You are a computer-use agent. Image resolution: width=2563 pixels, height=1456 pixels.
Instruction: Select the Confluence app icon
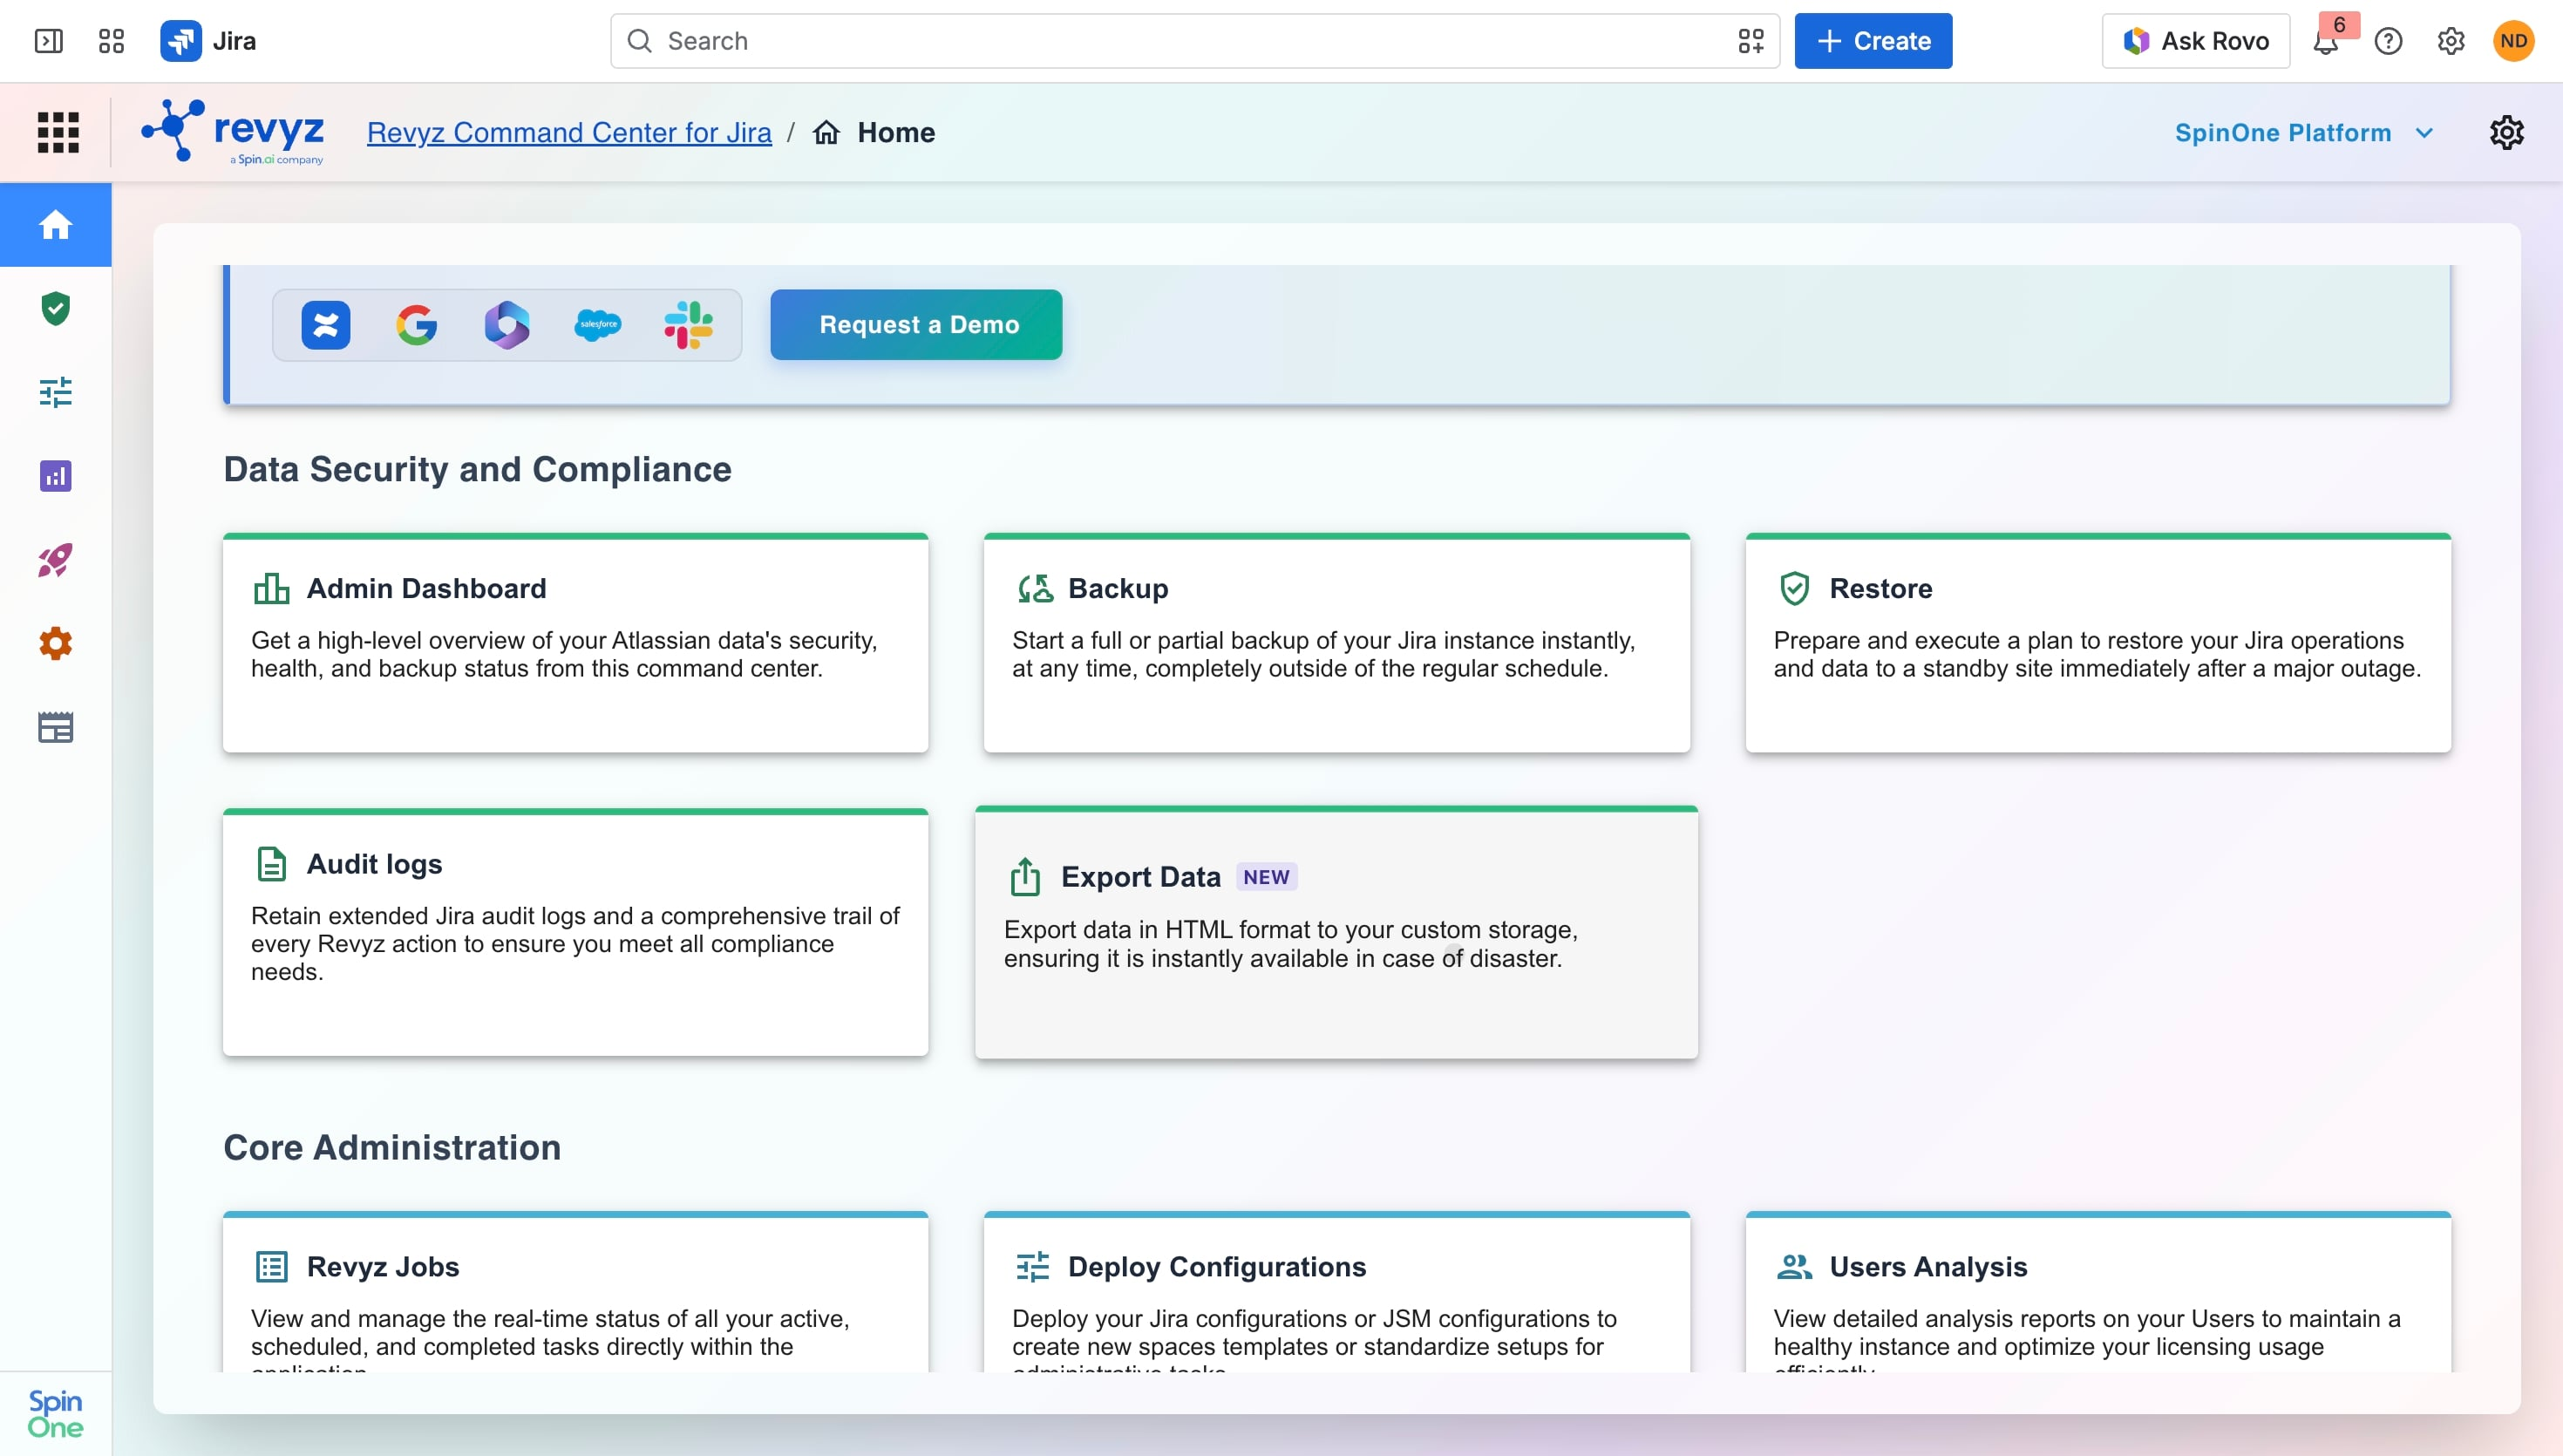coord(326,325)
